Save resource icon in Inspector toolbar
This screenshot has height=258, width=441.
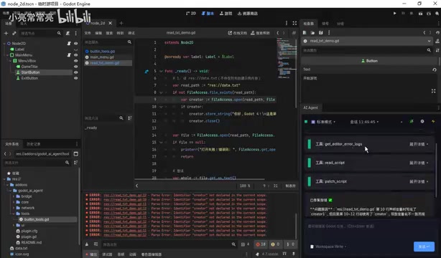point(320,32)
